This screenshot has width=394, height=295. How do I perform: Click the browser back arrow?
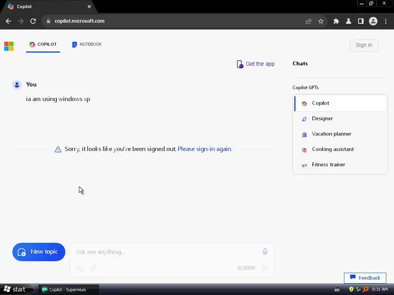[8, 21]
